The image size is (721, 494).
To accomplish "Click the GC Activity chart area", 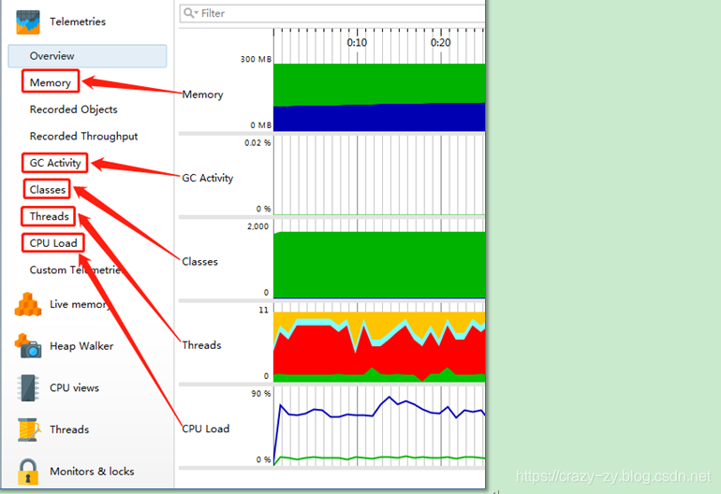I will [379, 175].
